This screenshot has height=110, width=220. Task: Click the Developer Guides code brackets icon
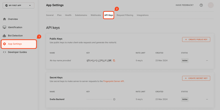pyautogui.click(x=5, y=52)
